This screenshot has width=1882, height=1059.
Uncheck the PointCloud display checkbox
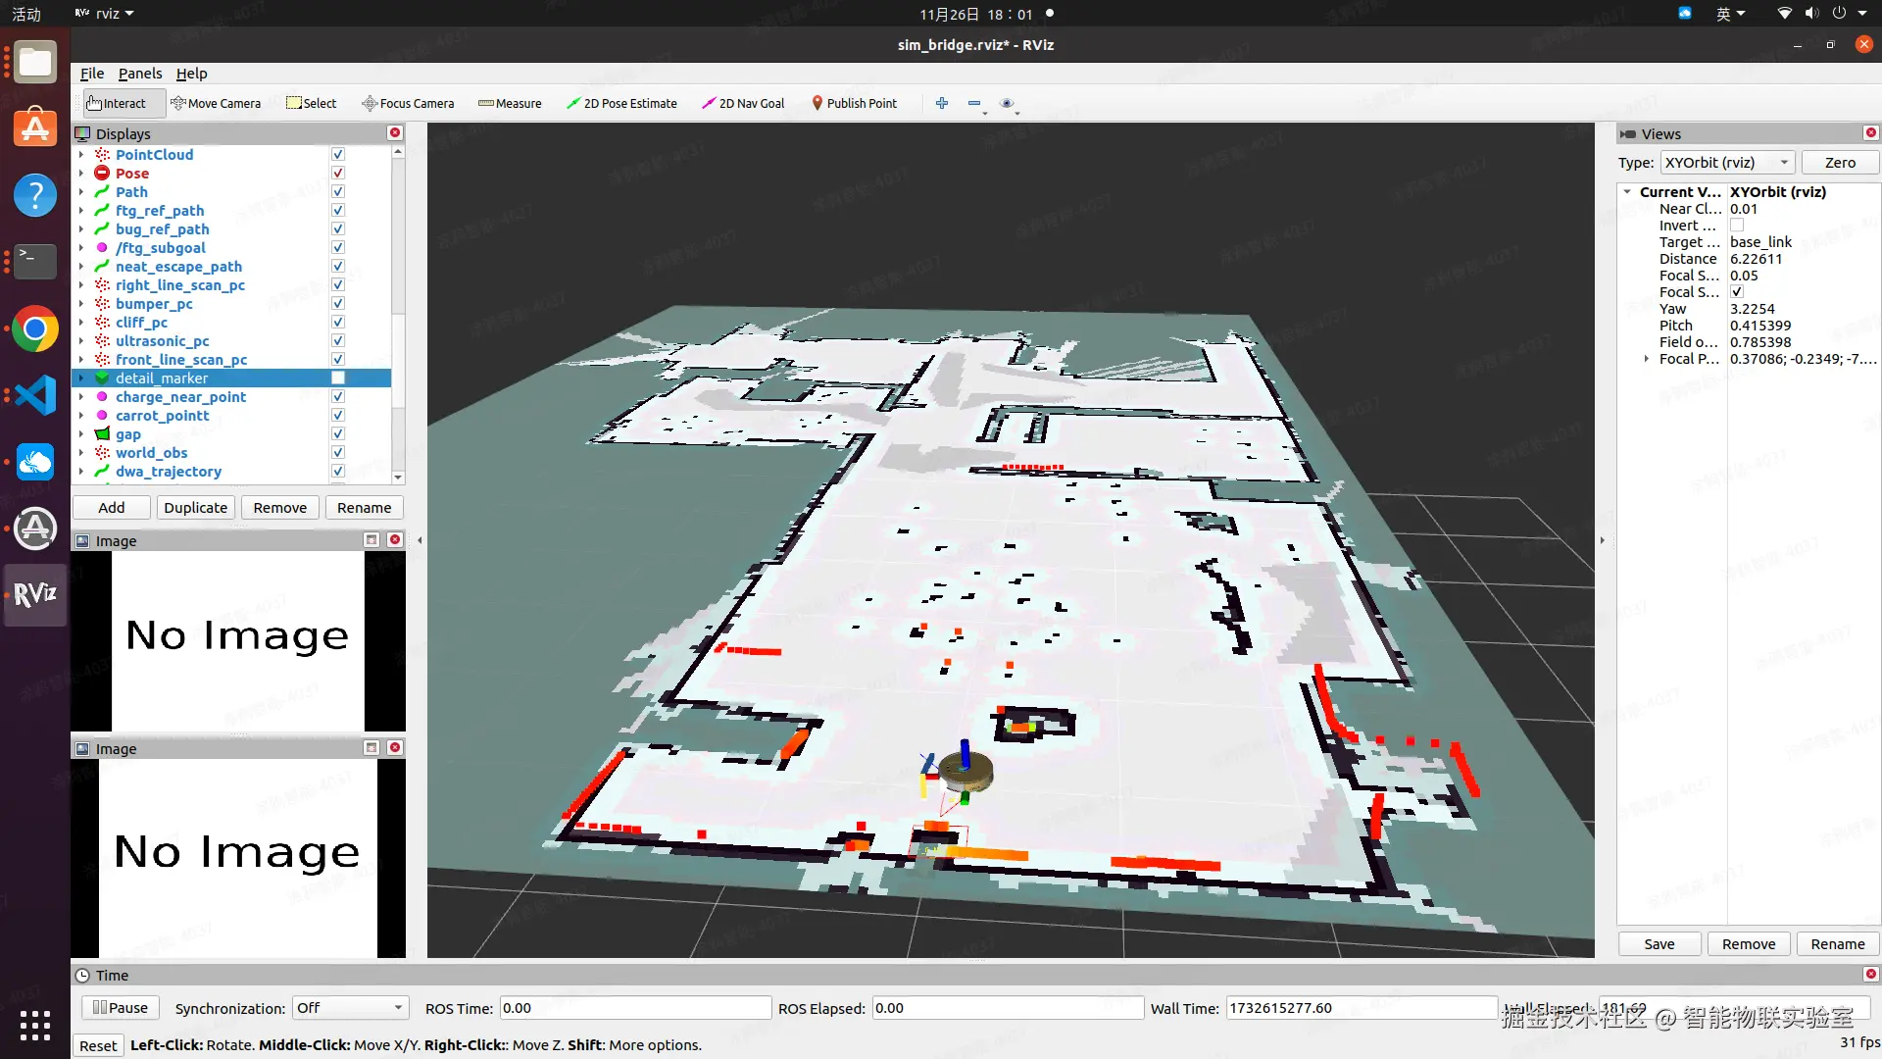click(338, 155)
